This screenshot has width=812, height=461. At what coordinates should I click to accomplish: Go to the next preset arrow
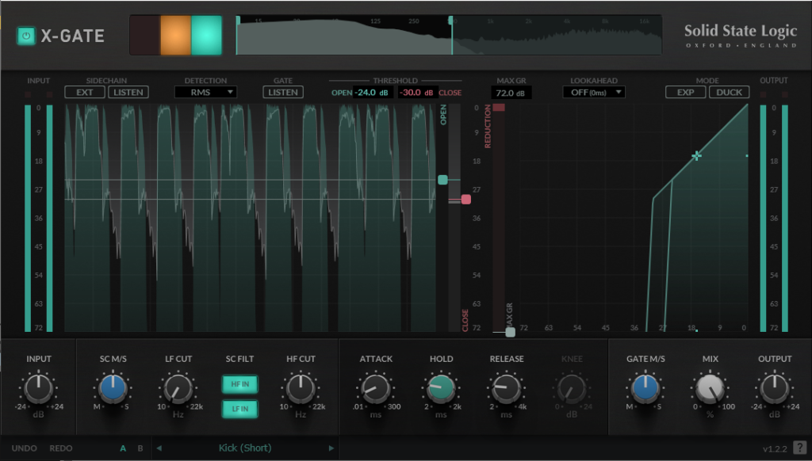pyautogui.click(x=331, y=448)
